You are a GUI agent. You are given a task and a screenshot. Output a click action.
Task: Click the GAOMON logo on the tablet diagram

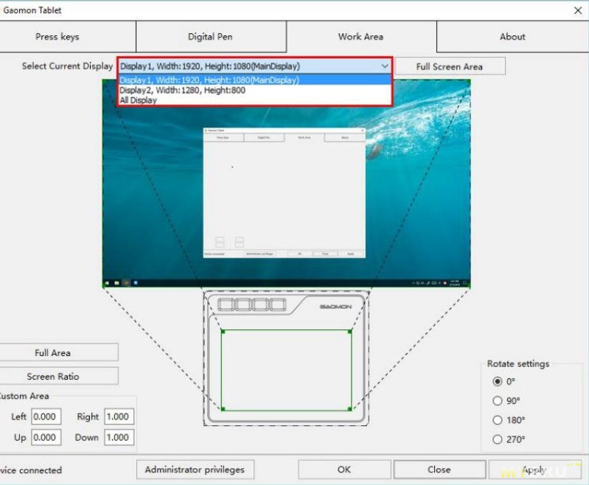pos(335,306)
